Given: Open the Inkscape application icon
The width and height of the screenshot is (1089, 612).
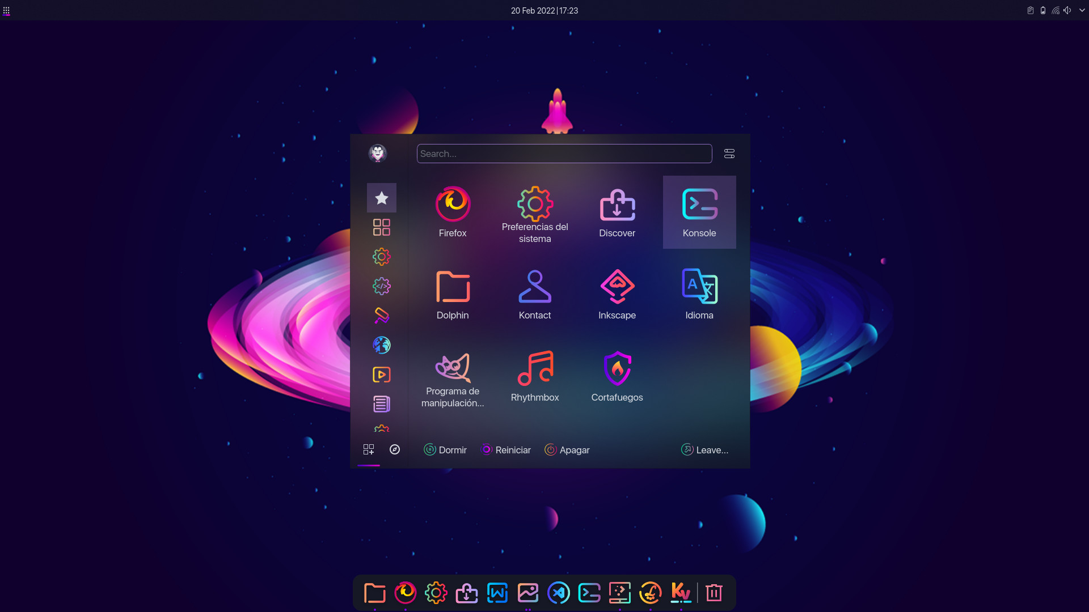Looking at the screenshot, I should (617, 294).
